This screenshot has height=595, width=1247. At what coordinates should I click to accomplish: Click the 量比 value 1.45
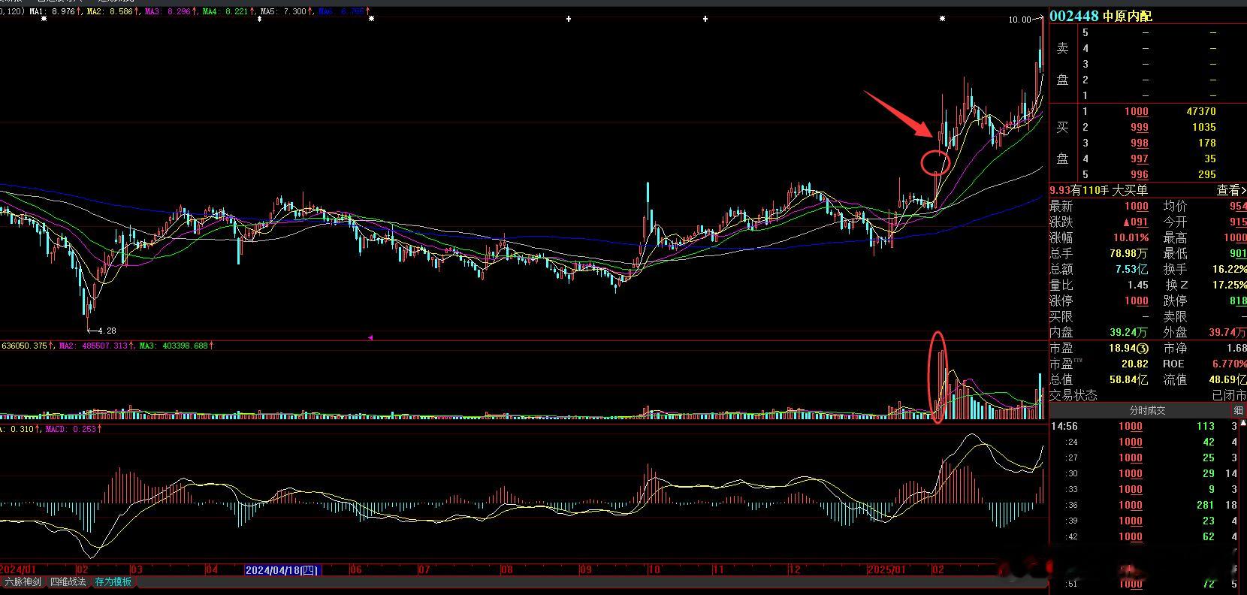coord(1138,285)
